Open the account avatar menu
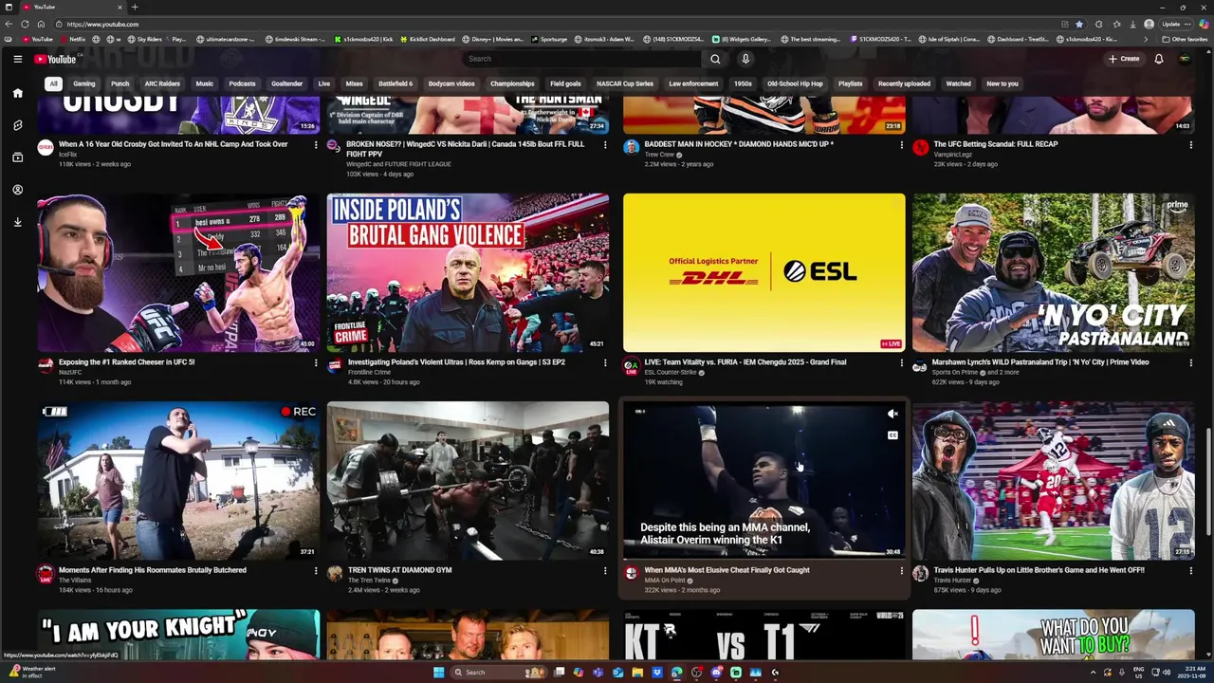The height and width of the screenshot is (683, 1214). point(1185,59)
